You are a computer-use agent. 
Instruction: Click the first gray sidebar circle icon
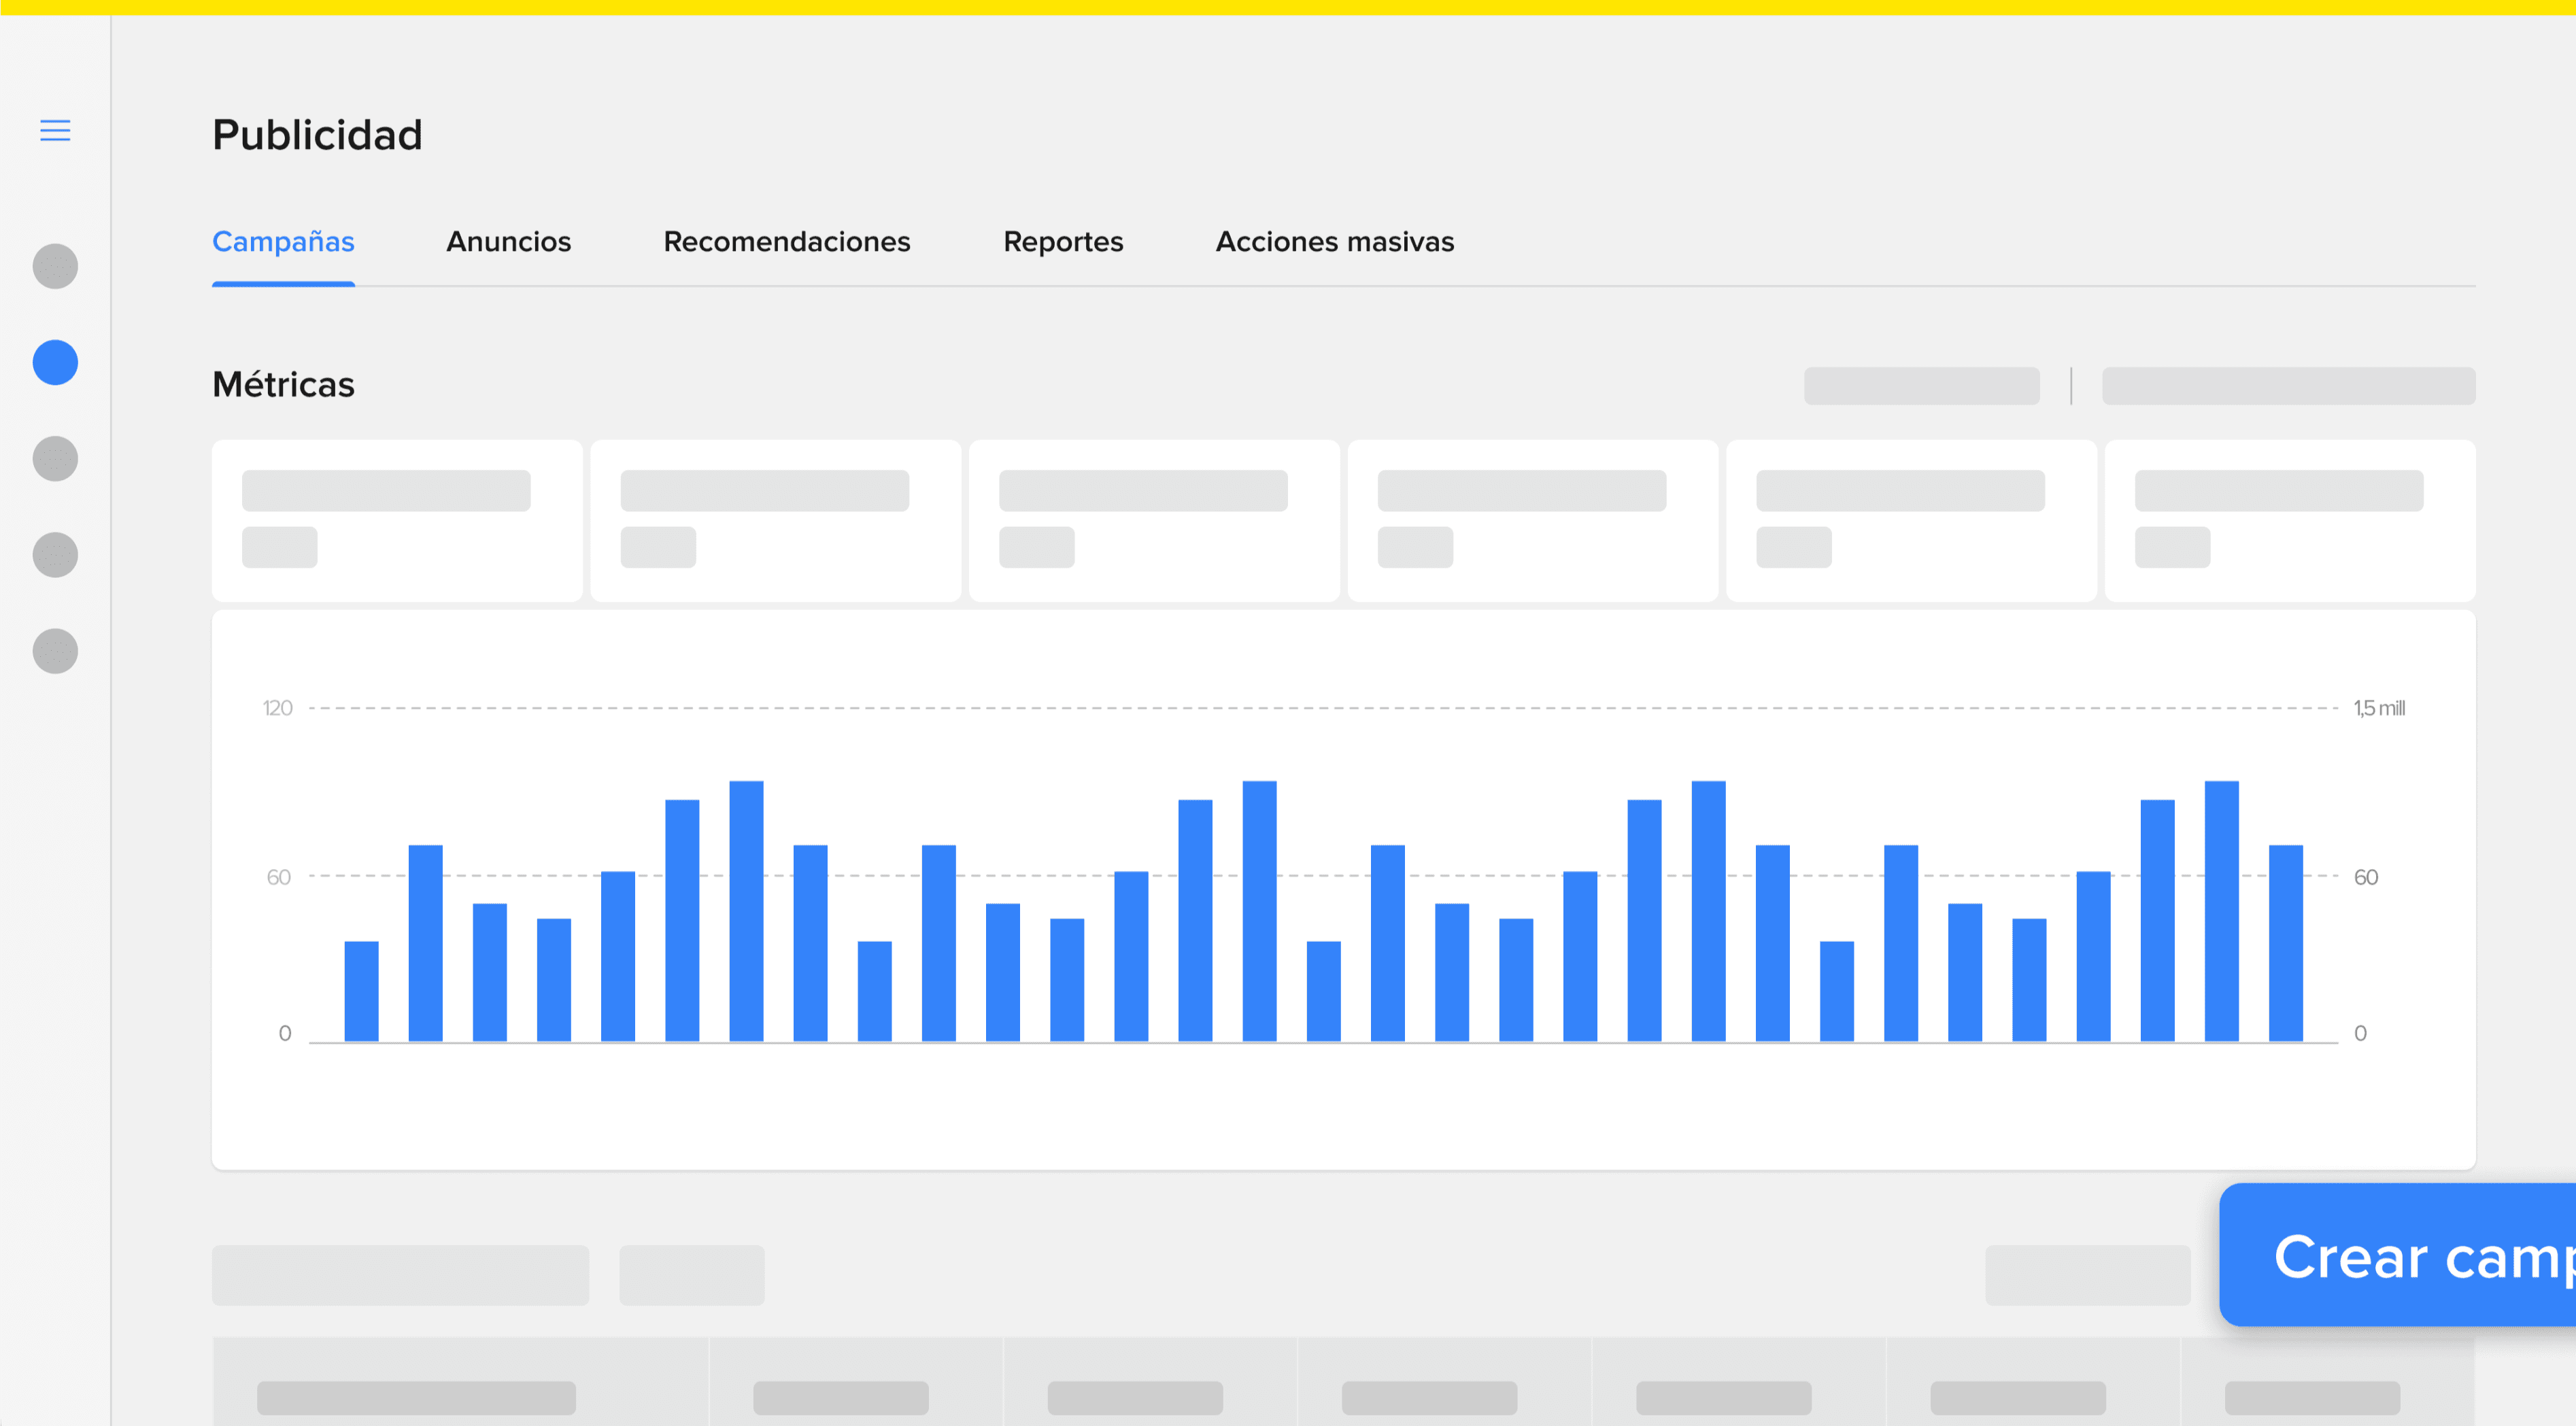click(x=55, y=266)
